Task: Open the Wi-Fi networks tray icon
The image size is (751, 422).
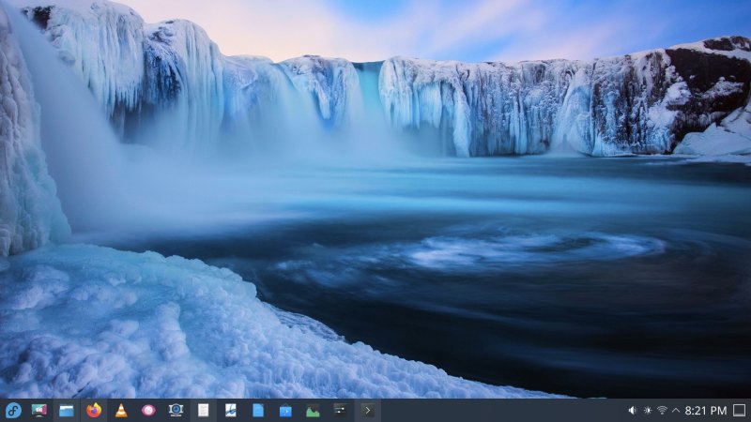Action: pyautogui.click(x=662, y=410)
